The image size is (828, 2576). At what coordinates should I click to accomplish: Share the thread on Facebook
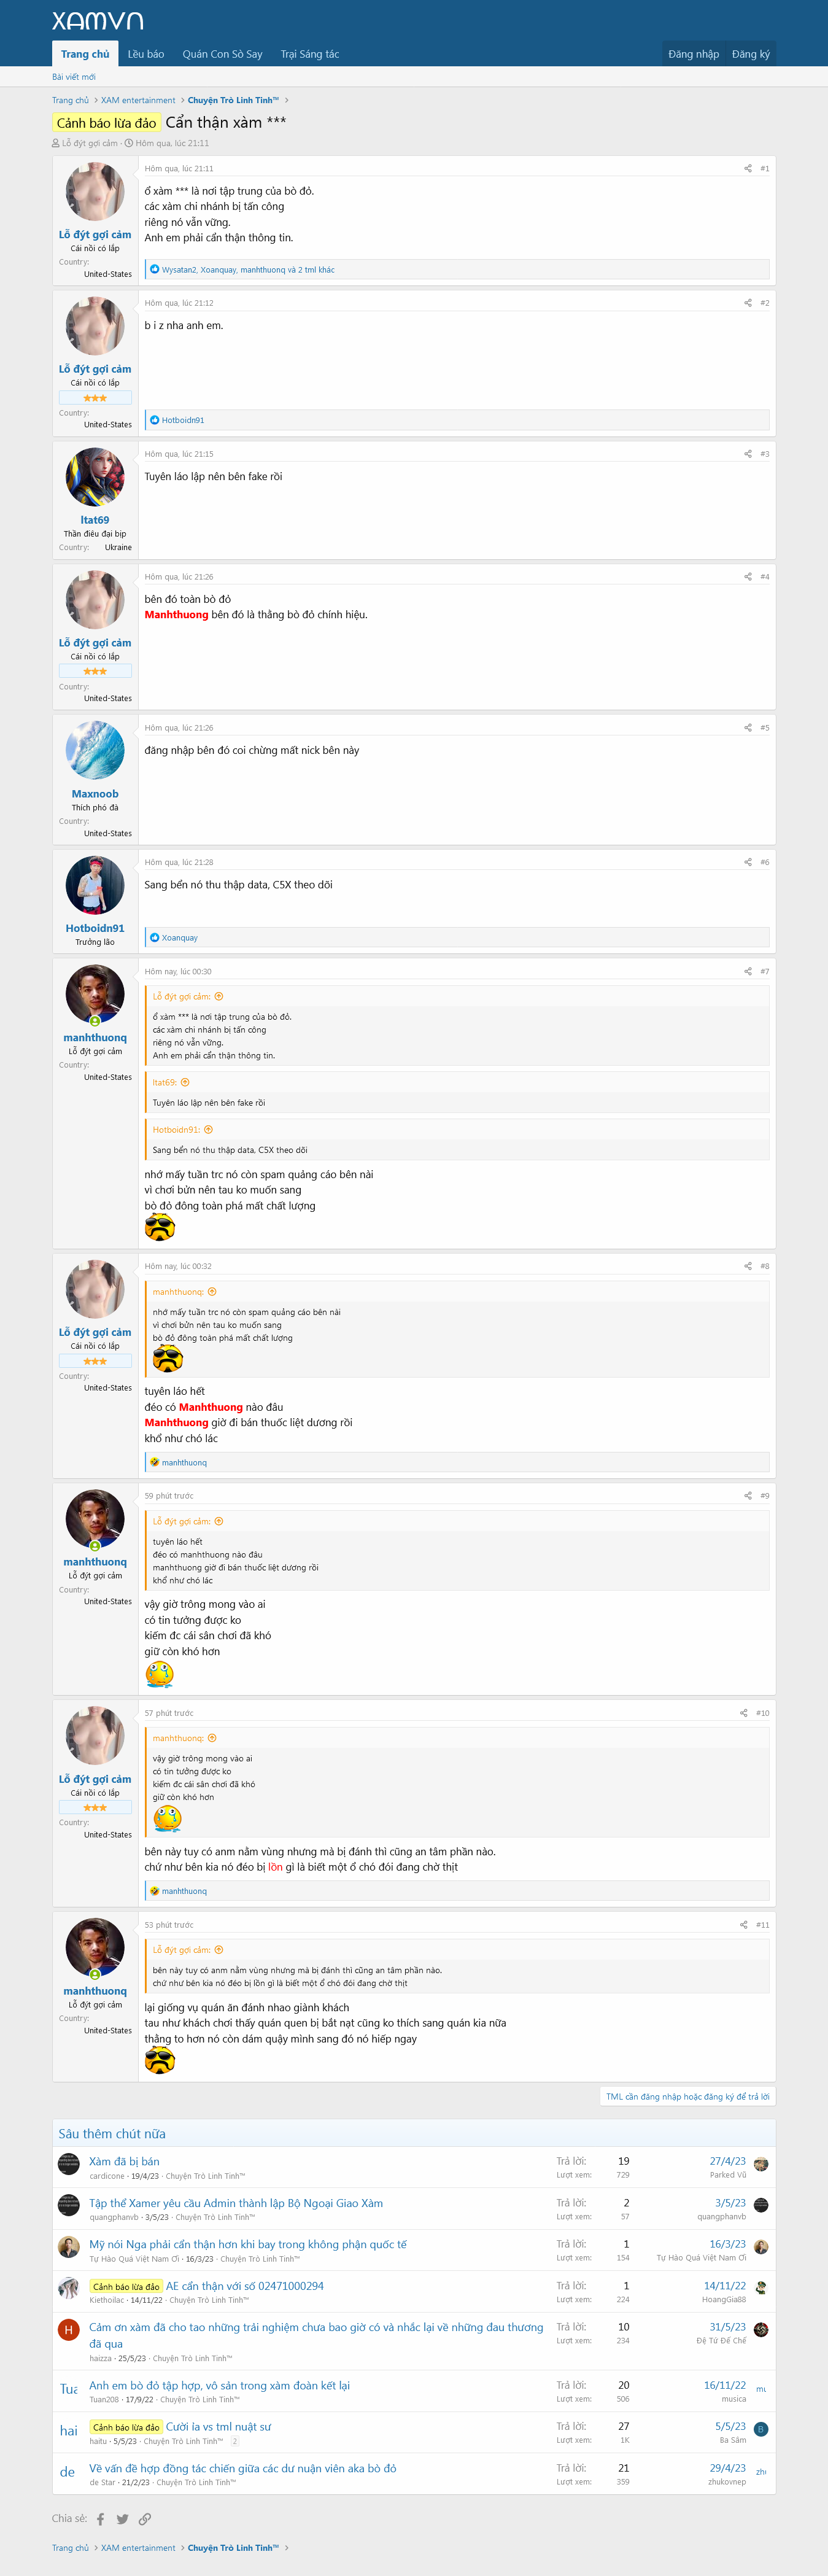pos(100,2519)
